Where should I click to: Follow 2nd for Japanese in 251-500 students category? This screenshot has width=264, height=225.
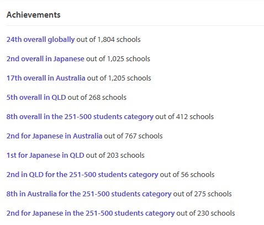[91, 213]
